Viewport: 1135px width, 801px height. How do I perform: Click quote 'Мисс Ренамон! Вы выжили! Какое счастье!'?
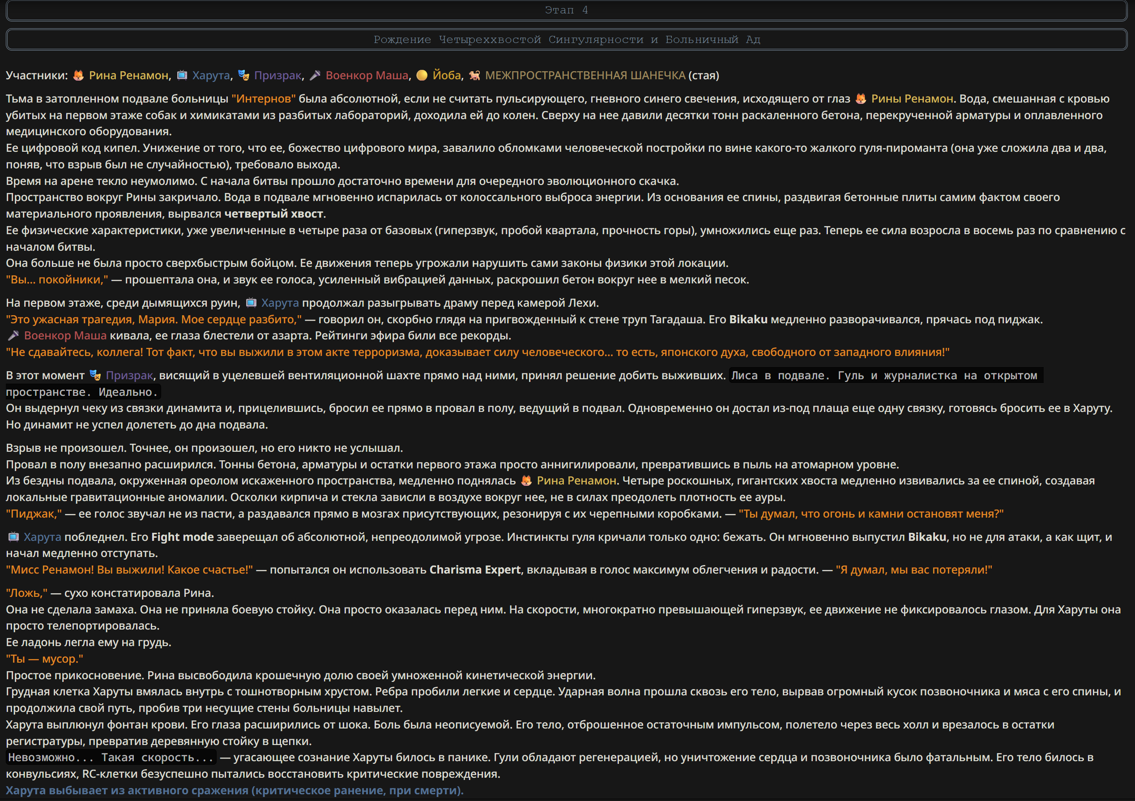click(129, 570)
